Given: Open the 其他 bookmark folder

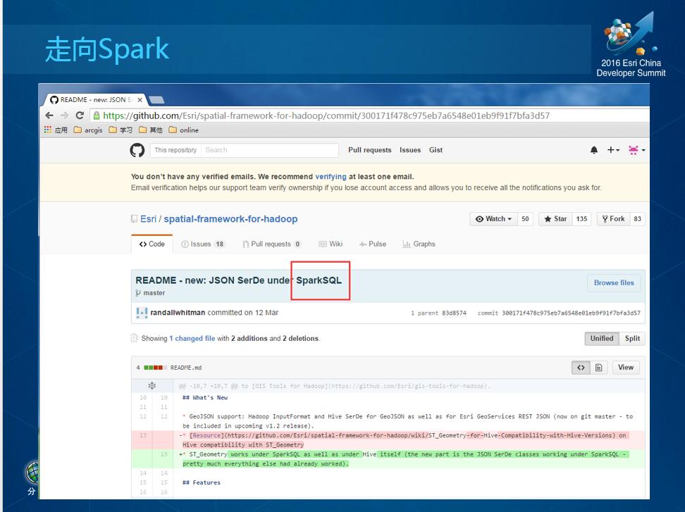Looking at the screenshot, I should [151, 130].
